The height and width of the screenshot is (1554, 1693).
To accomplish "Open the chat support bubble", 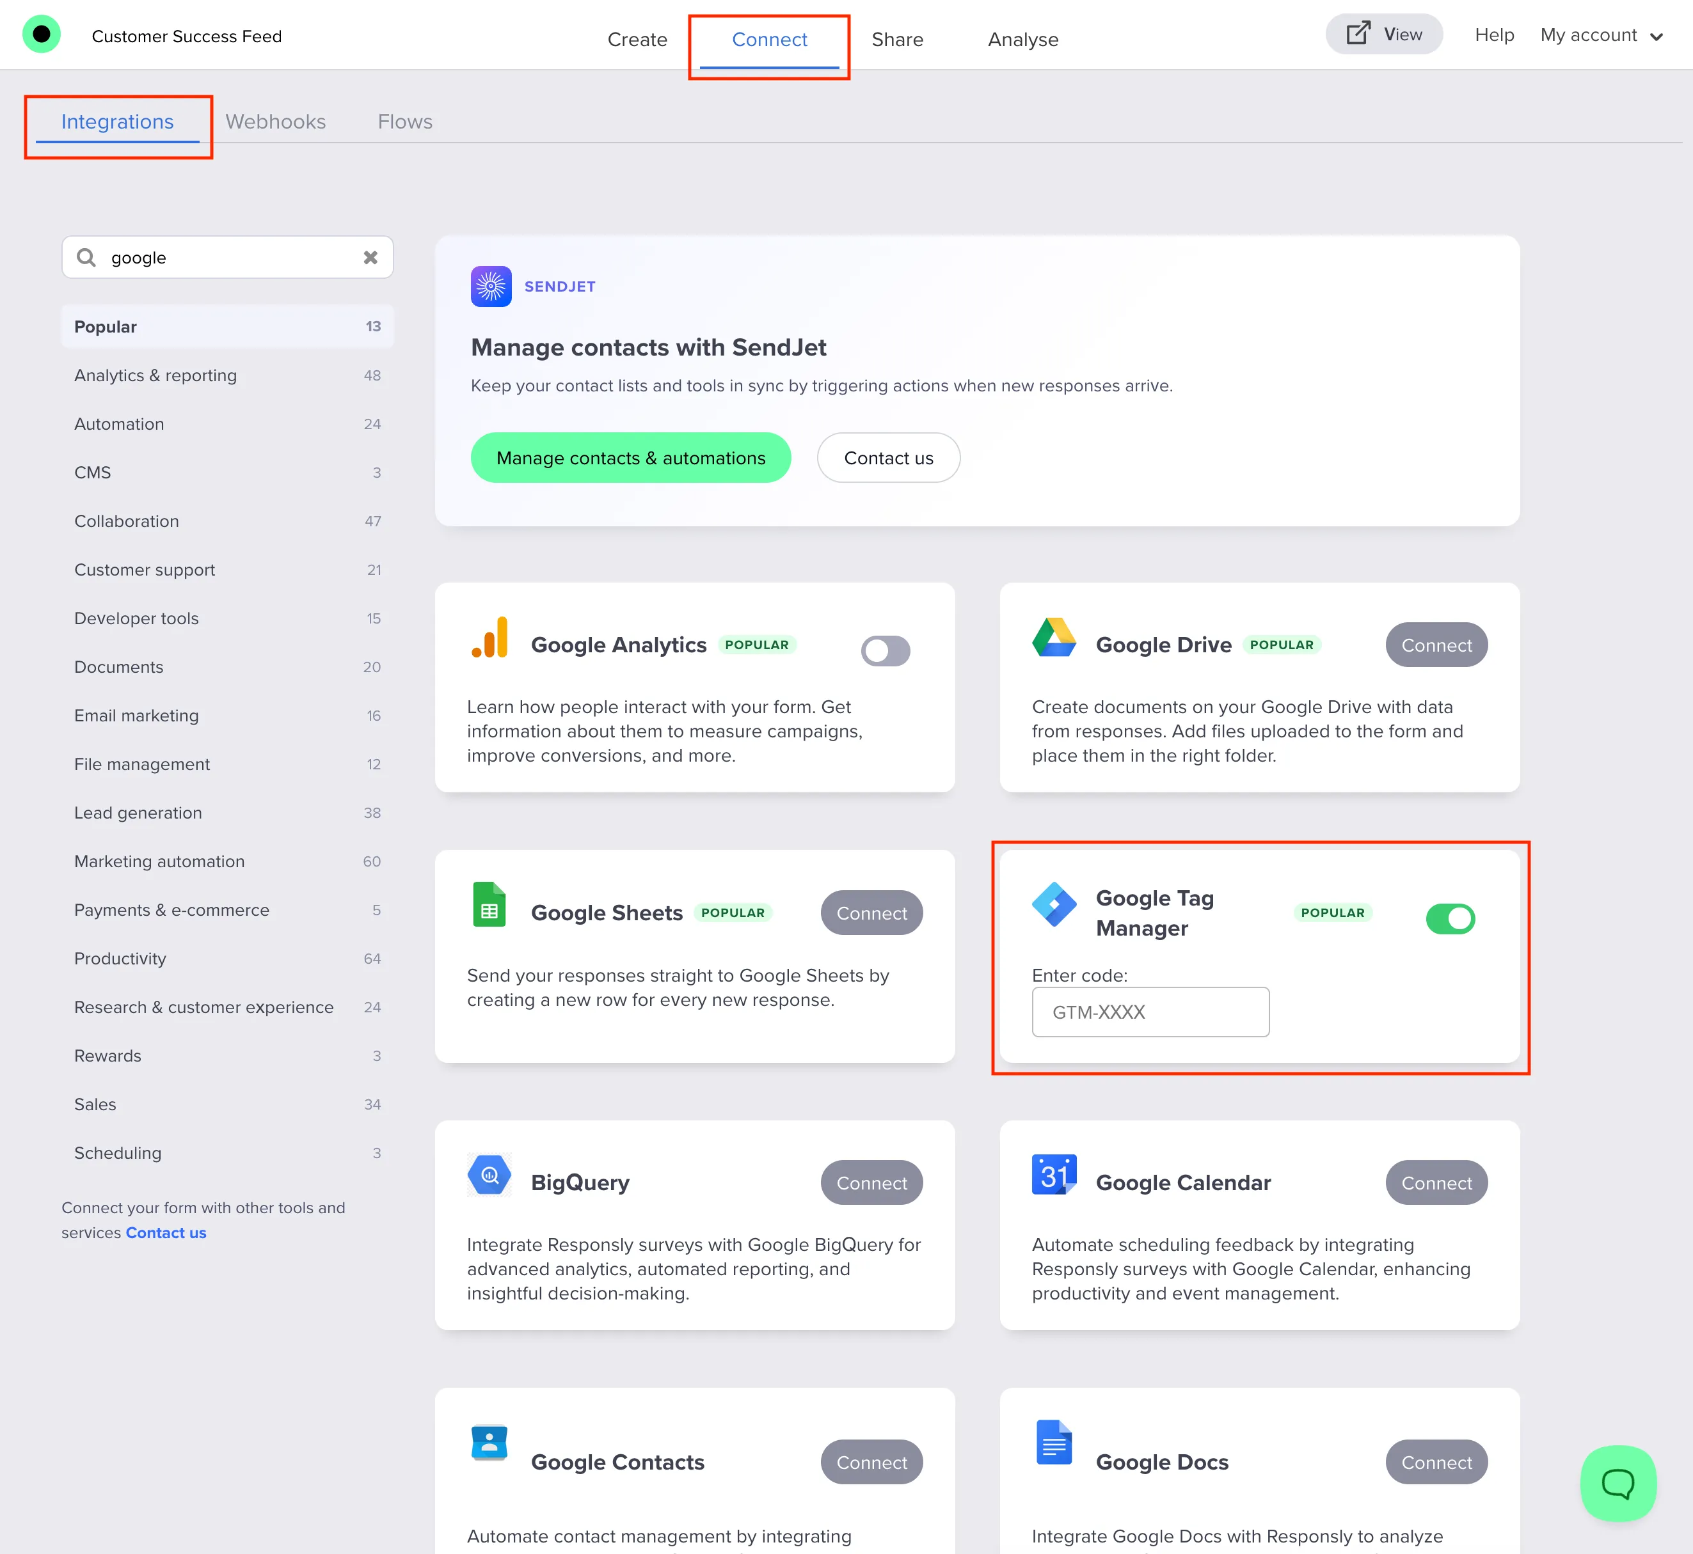I will pyautogui.click(x=1618, y=1484).
